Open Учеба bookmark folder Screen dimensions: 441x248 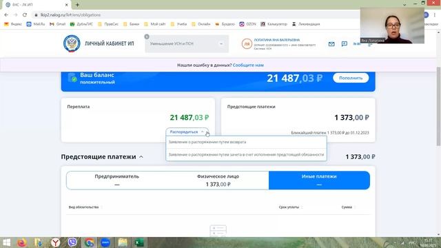[x=178, y=24]
